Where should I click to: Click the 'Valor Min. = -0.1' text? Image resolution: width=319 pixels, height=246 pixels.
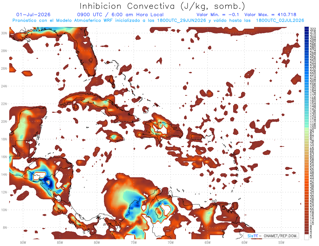click(x=218, y=15)
